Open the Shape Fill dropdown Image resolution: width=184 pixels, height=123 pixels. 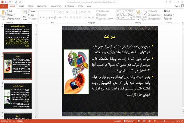[153, 11]
